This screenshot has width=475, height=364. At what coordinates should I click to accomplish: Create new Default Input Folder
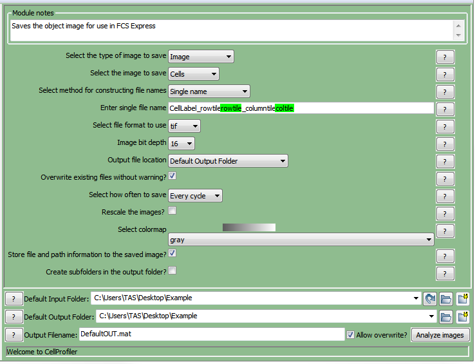click(462, 298)
